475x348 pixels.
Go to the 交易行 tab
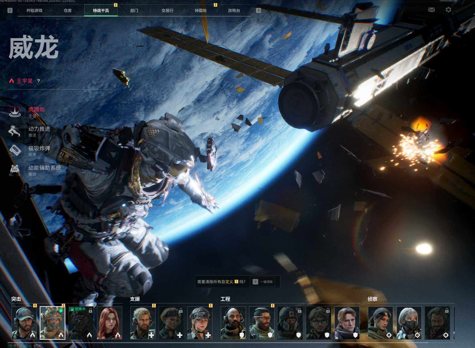pyautogui.click(x=167, y=10)
